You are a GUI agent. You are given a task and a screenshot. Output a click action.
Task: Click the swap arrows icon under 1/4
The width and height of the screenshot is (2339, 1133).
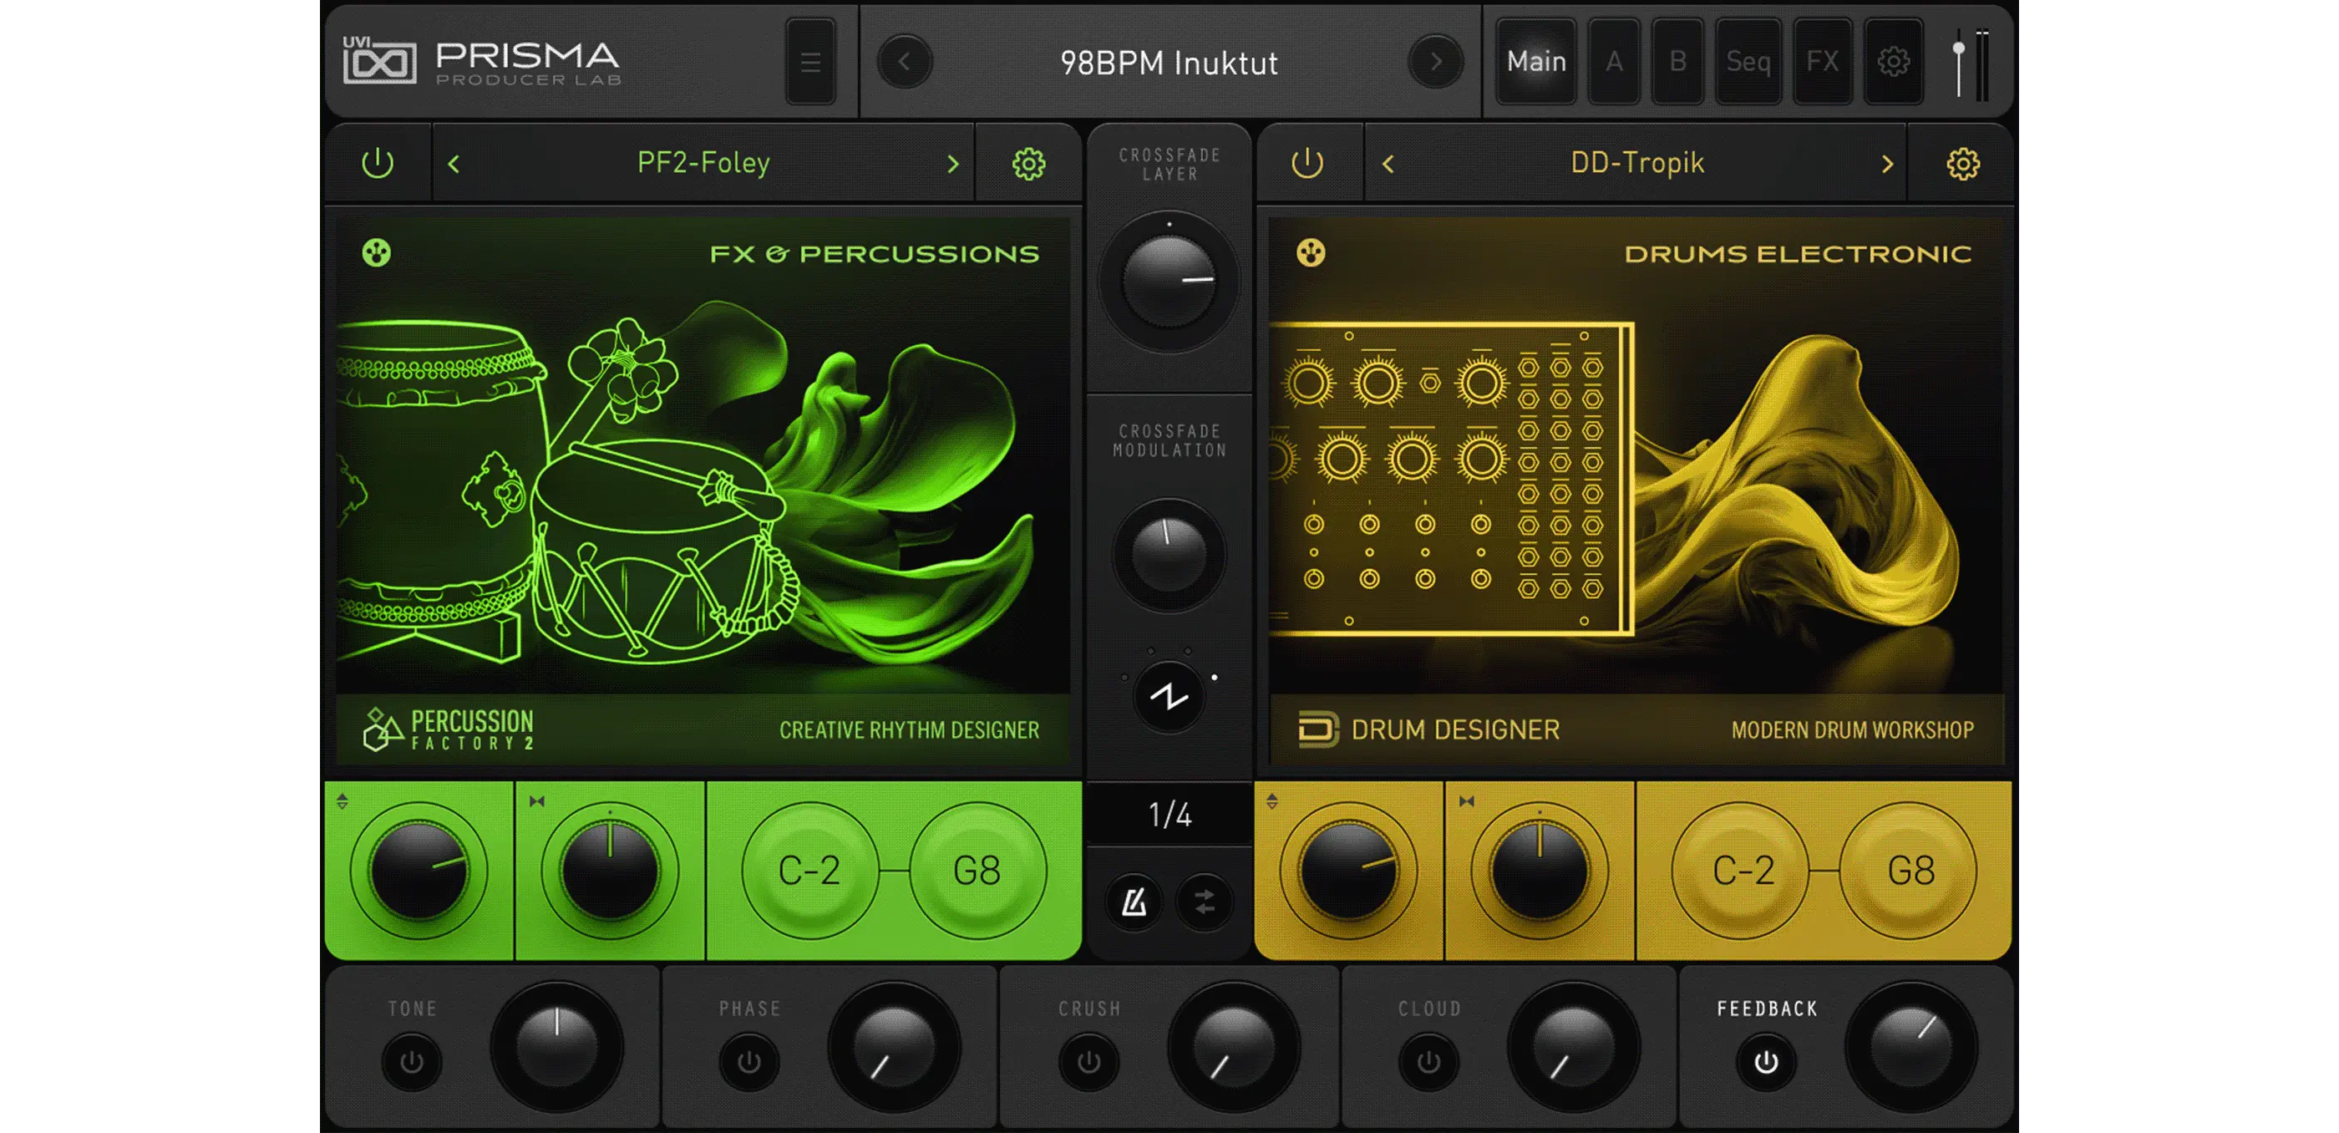1204,902
